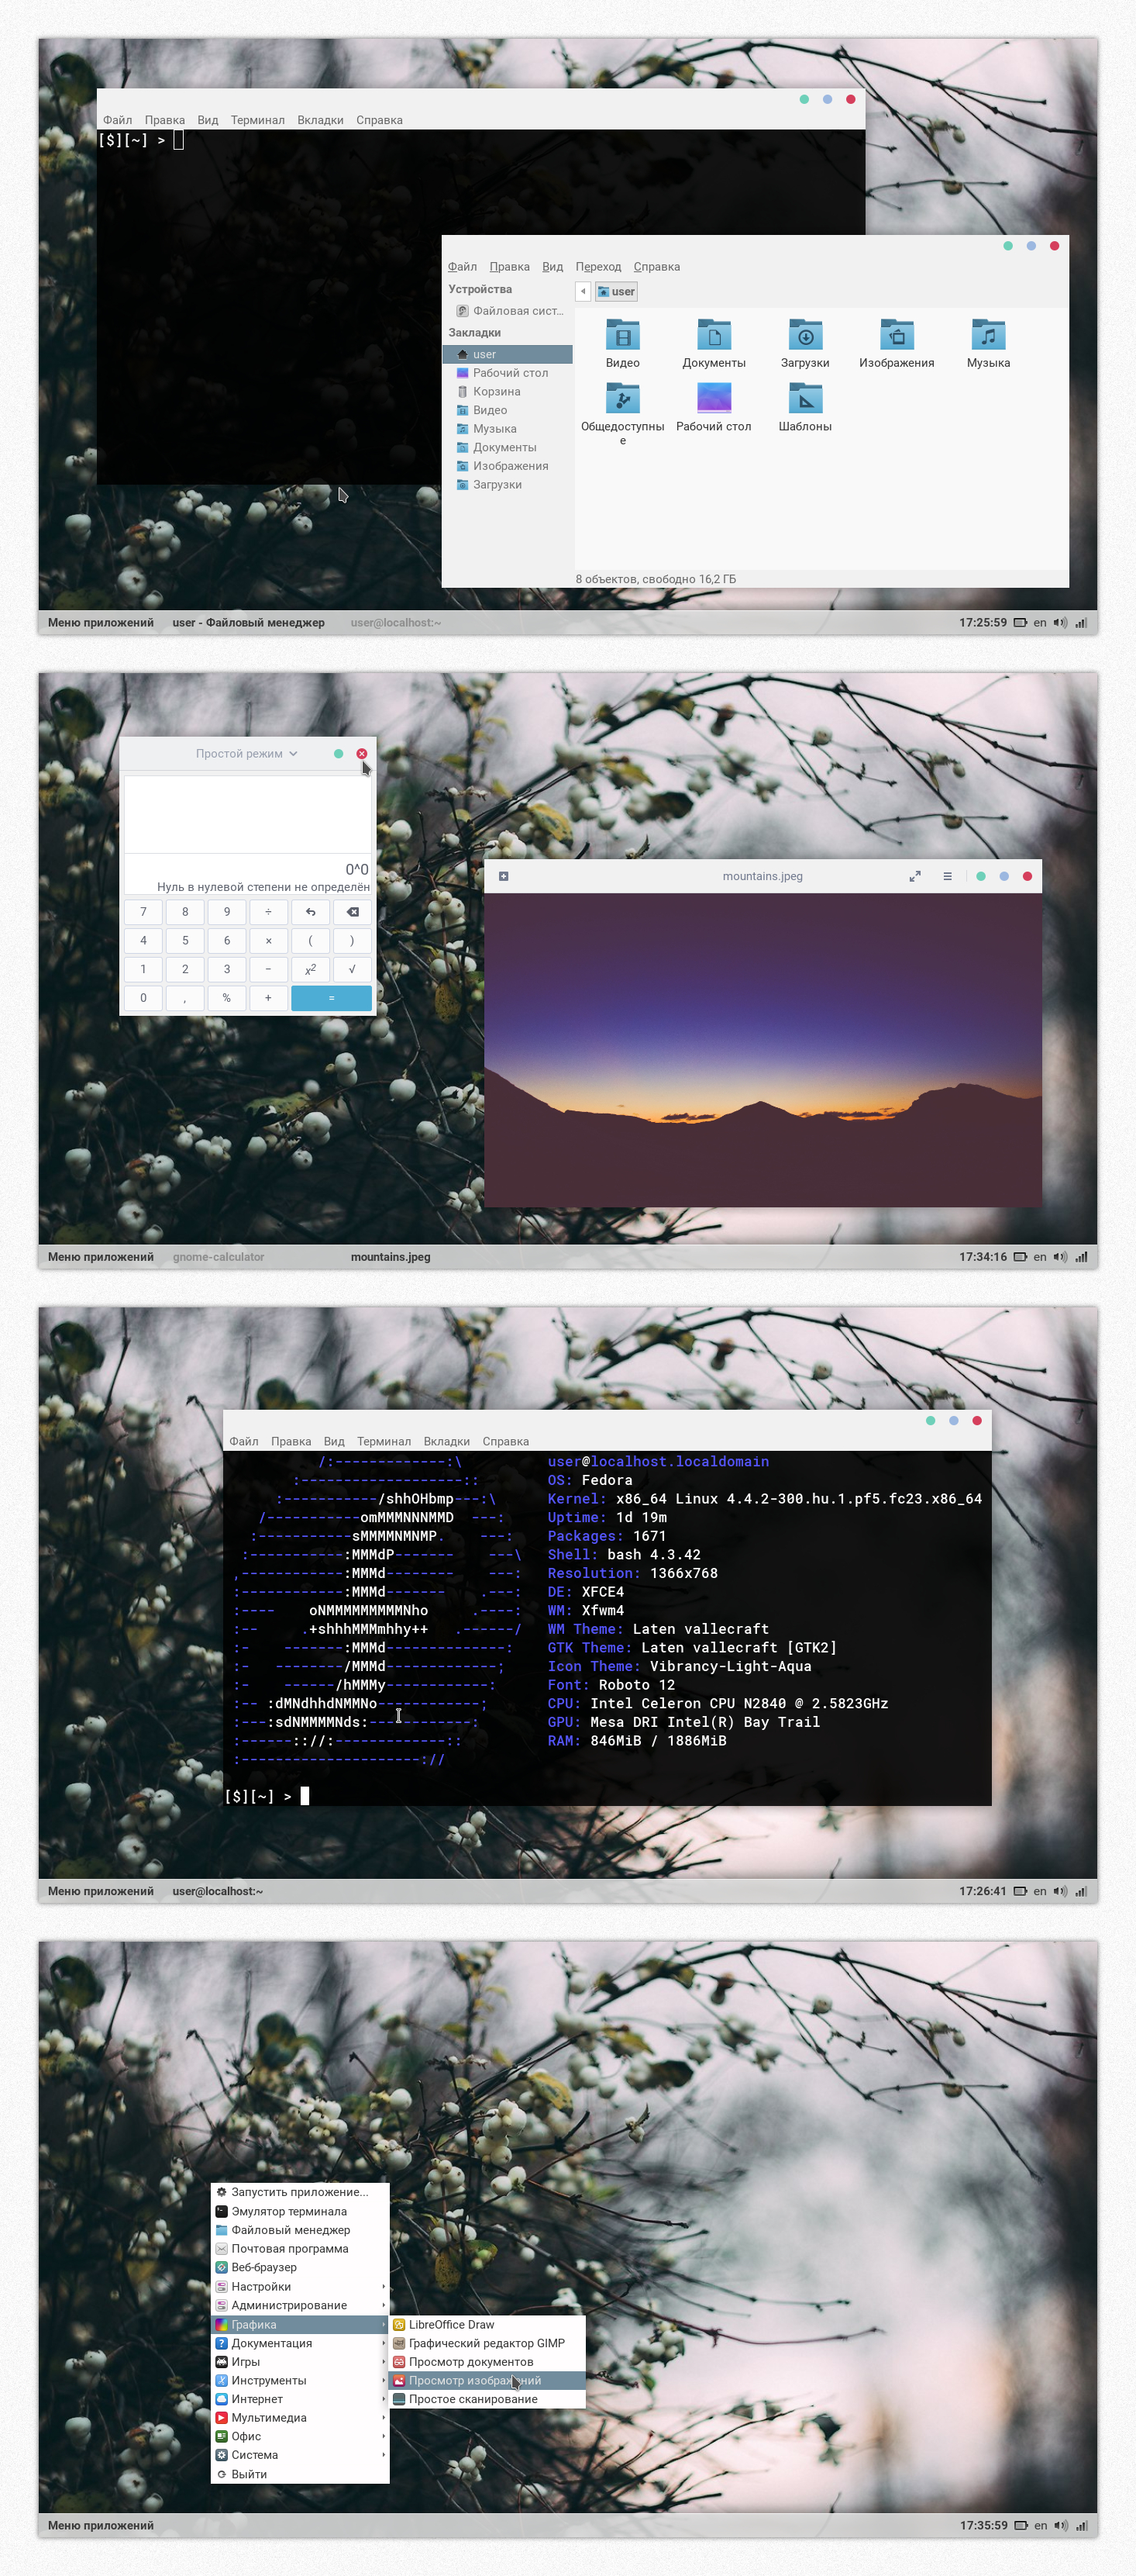Click the calculator expression display area
Image resolution: width=1136 pixels, height=2576 pixels.
[246, 815]
